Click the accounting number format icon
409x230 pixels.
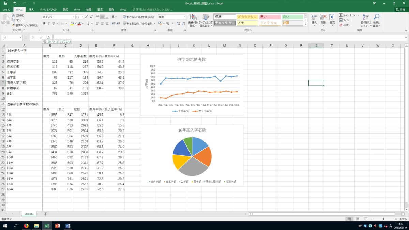[x=160, y=24]
